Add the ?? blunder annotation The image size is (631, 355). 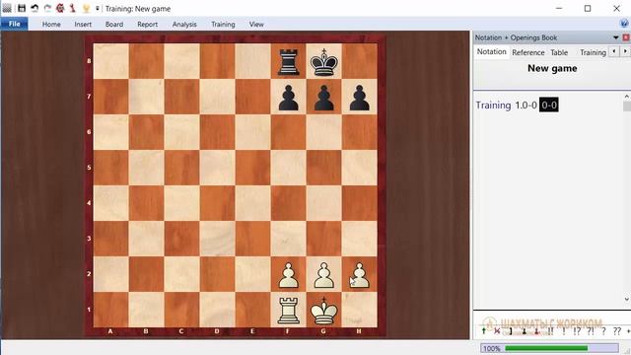617,331
